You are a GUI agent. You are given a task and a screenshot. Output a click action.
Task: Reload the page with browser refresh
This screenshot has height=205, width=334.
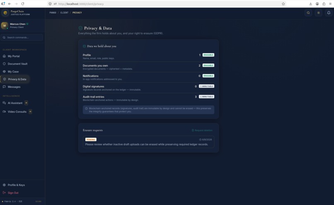click(22, 4)
